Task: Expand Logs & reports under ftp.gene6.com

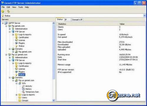Action: coord(13,35)
